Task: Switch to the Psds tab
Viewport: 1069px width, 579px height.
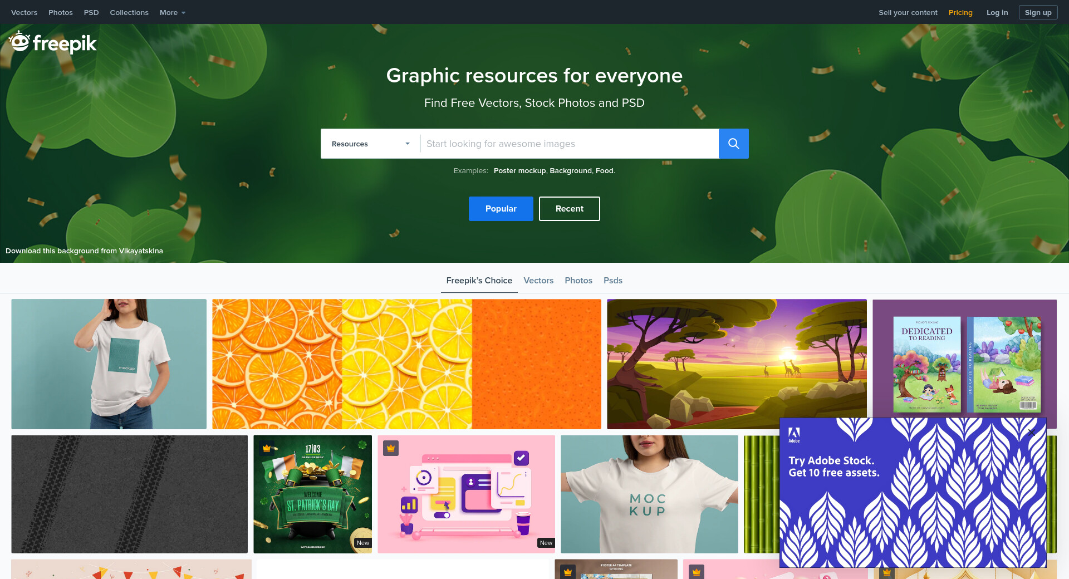Action: pyautogui.click(x=612, y=281)
